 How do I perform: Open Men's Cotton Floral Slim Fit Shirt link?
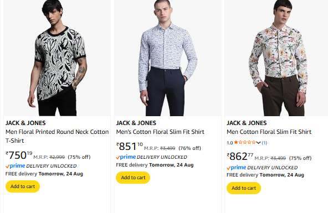point(160,132)
